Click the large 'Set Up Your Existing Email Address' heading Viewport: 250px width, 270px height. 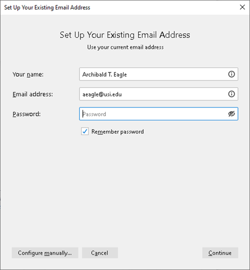click(125, 35)
